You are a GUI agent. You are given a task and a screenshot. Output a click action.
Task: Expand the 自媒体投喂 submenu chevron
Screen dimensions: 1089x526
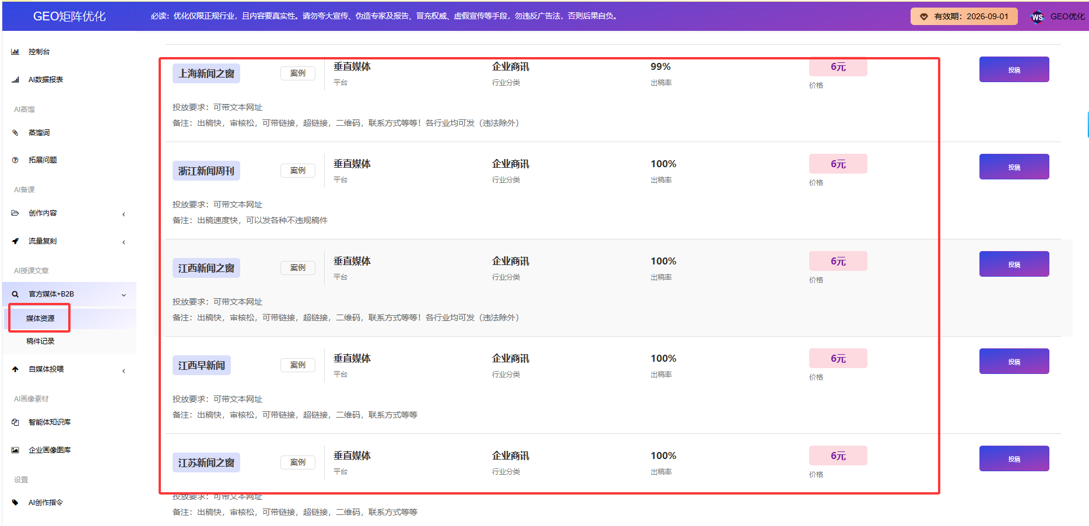coord(124,371)
